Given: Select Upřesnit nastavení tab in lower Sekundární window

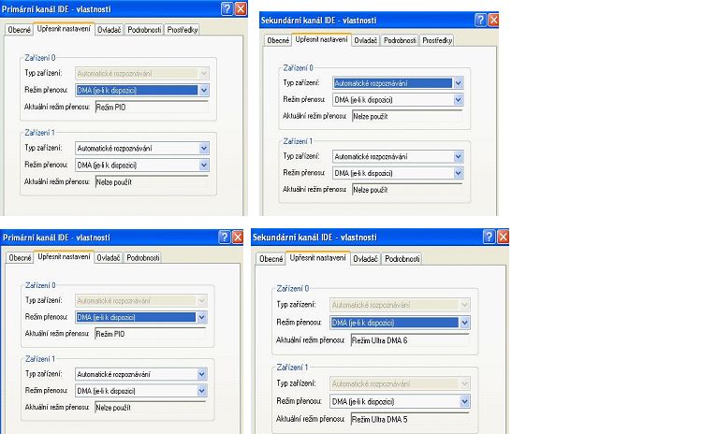Looking at the screenshot, I should [x=318, y=258].
